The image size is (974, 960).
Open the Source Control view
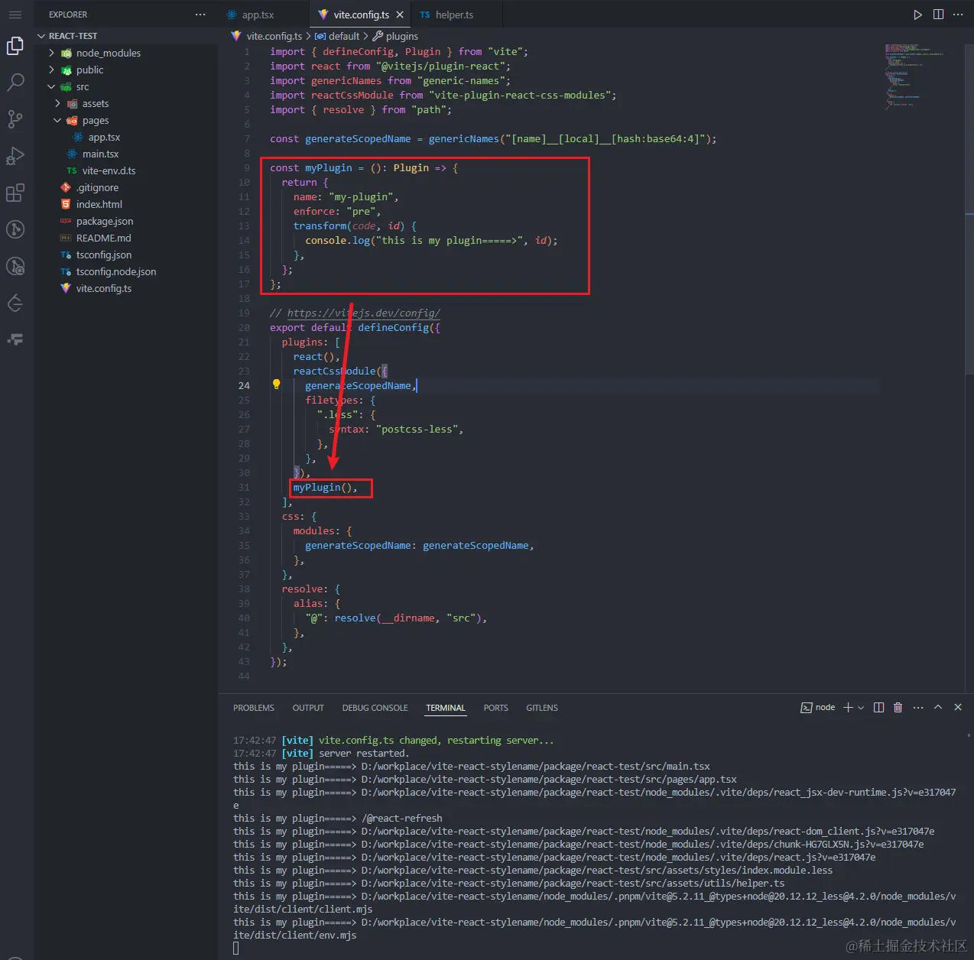(x=15, y=119)
